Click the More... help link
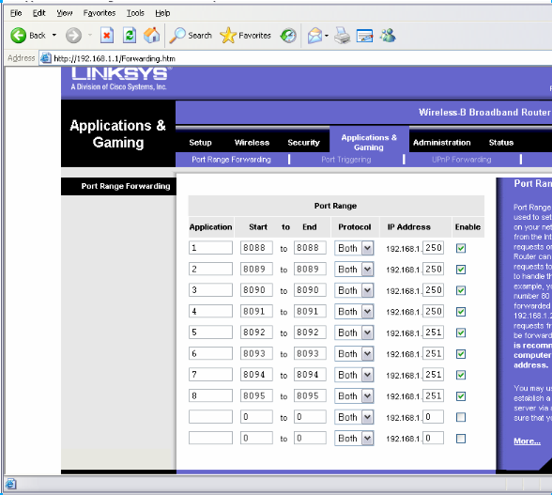Viewport: 552px width, 495px height. click(527, 441)
